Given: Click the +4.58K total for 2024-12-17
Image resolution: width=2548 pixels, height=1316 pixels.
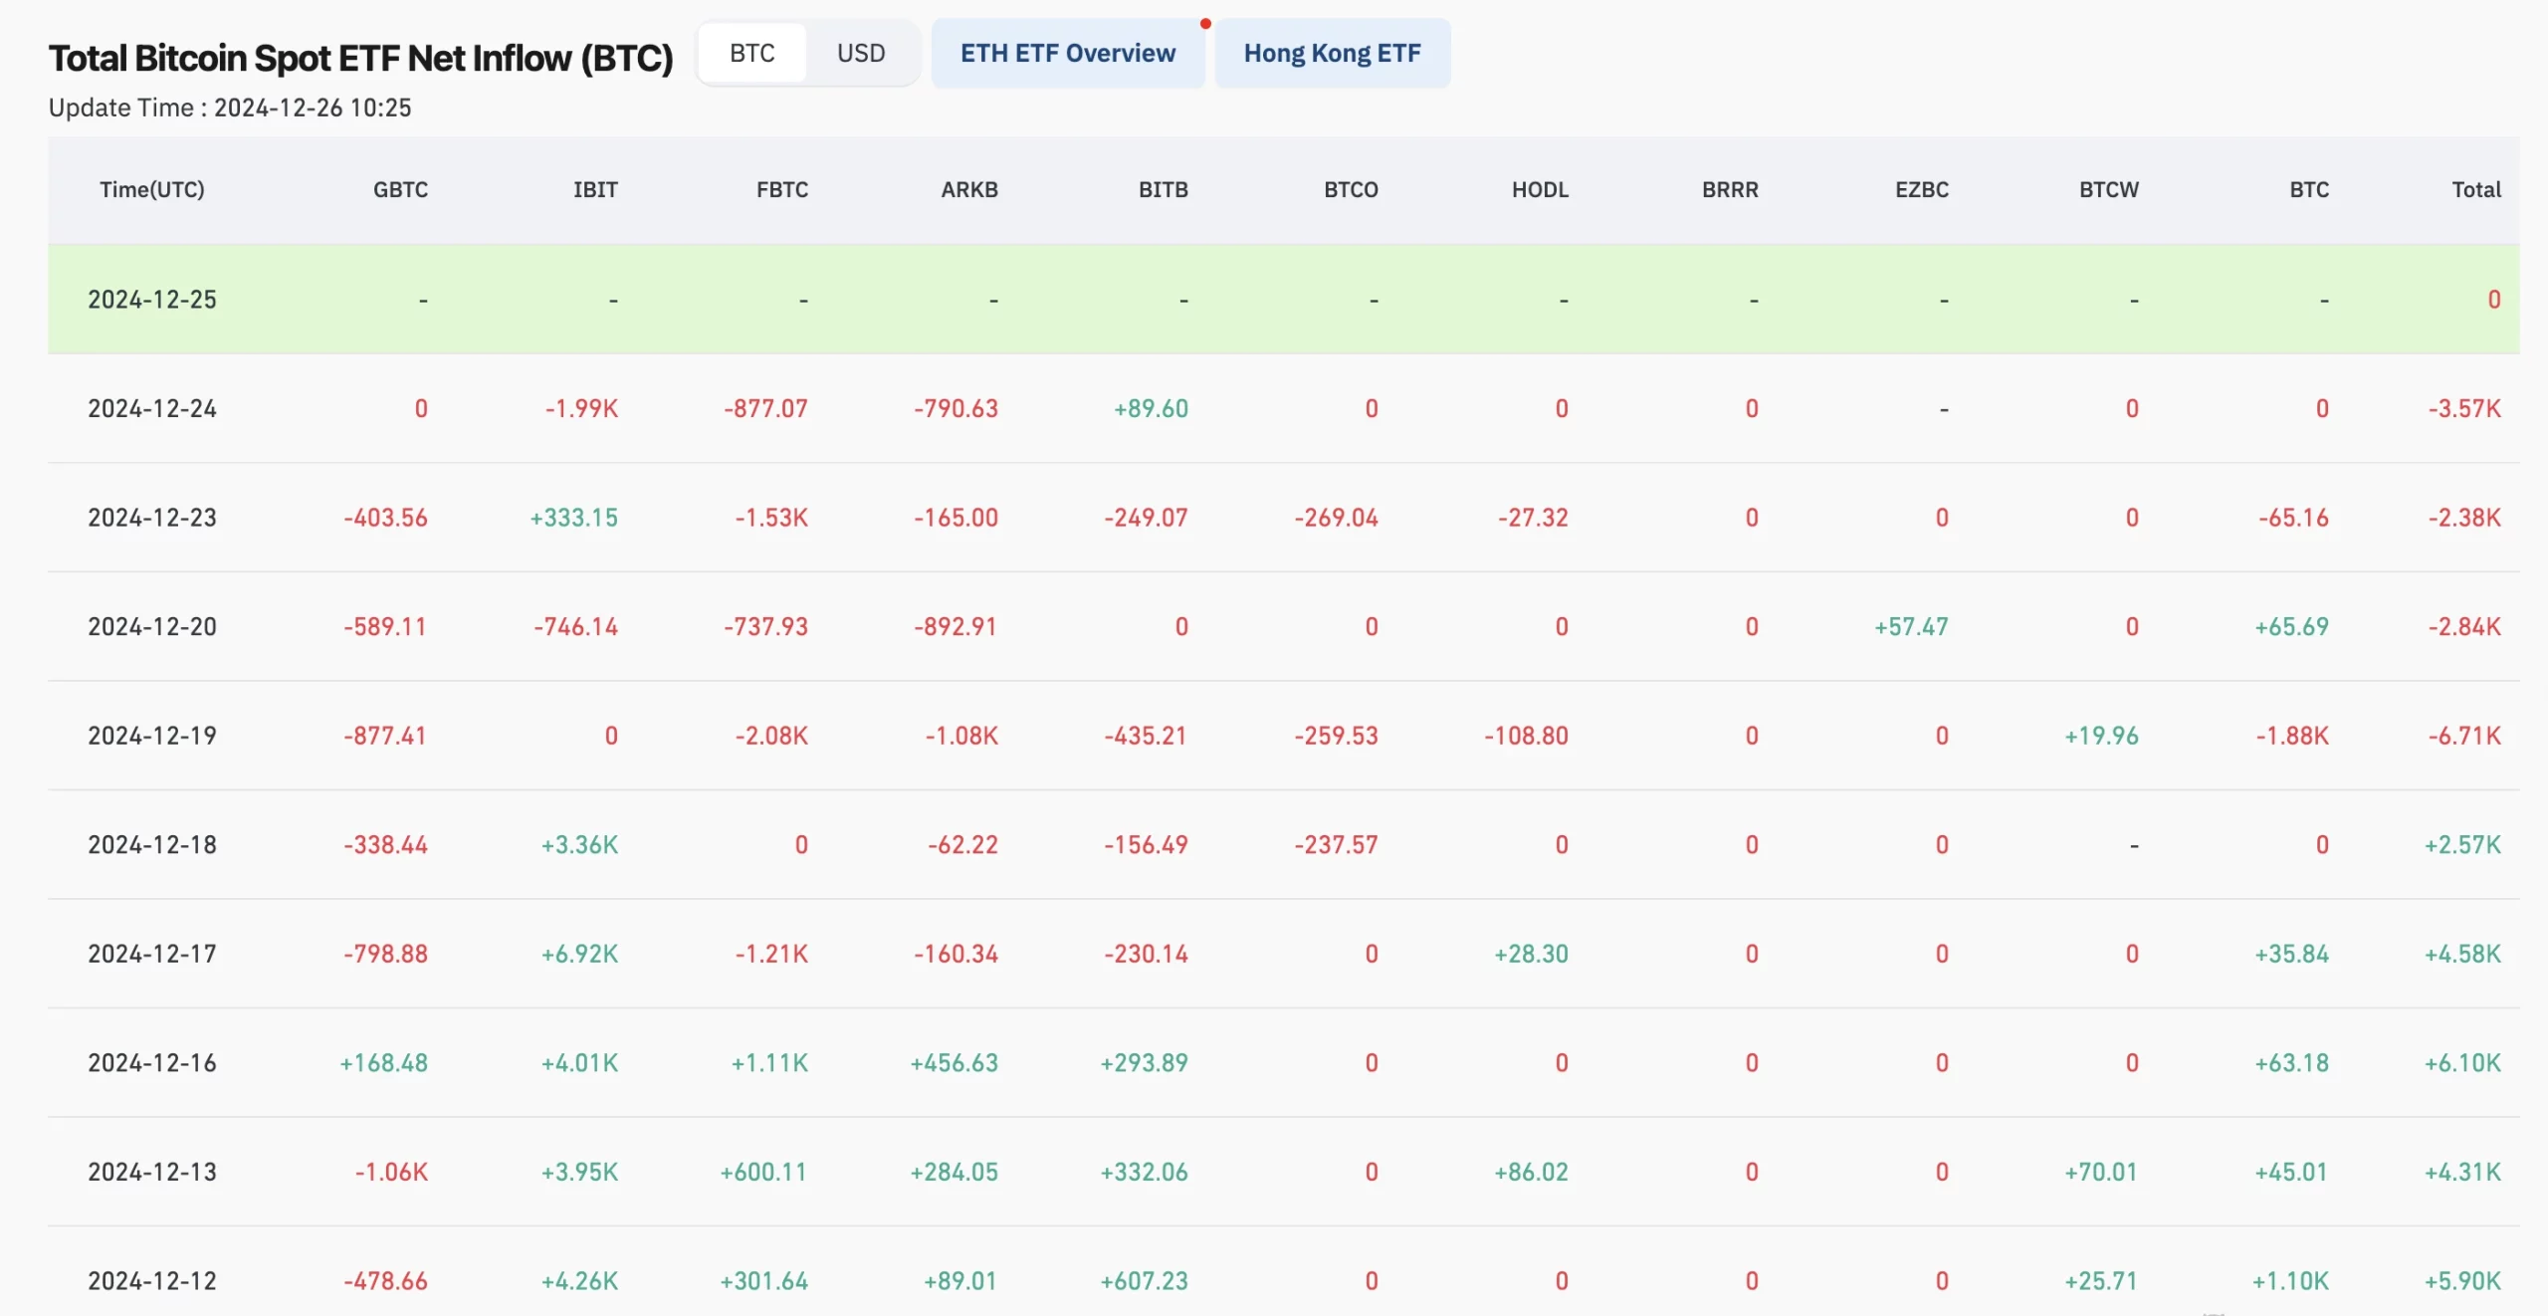Looking at the screenshot, I should pos(2462,954).
